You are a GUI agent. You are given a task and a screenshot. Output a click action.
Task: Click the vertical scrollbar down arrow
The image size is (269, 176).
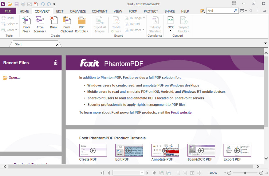click(x=266, y=158)
